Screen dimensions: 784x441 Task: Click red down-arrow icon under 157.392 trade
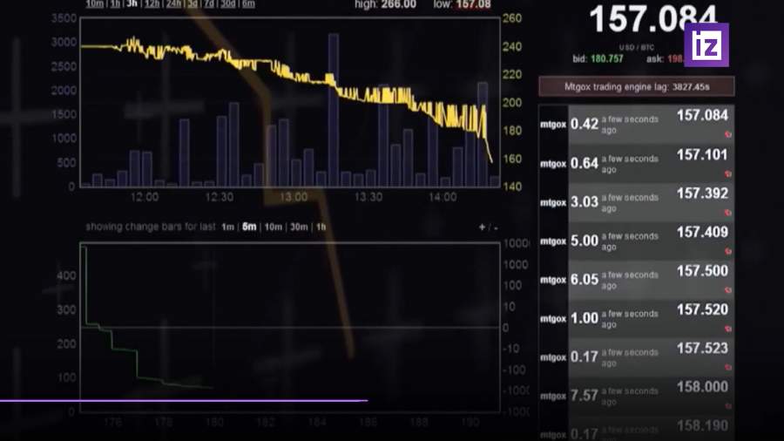tap(727, 213)
